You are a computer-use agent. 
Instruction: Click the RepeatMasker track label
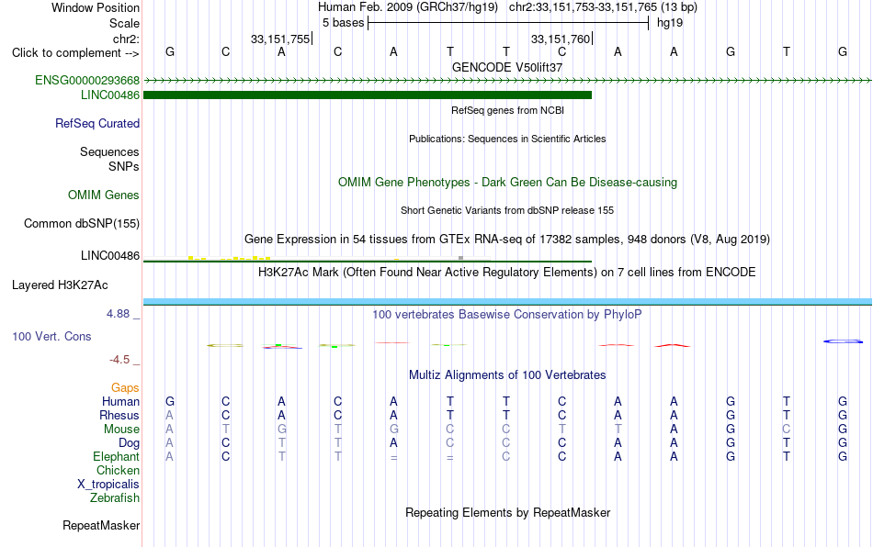pyautogui.click(x=101, y=525)
